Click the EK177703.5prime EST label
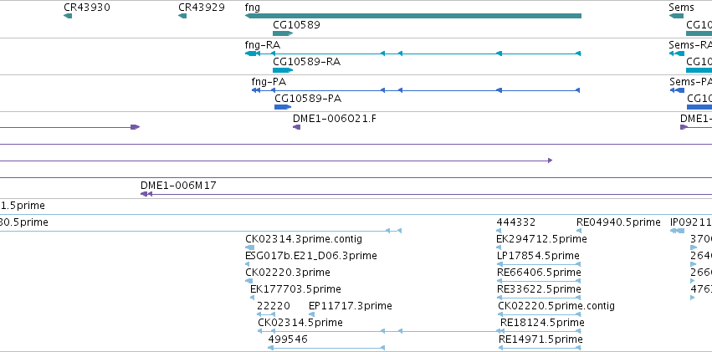The width and height of the screenshot is (712, 352). click(x=295, y=289)
